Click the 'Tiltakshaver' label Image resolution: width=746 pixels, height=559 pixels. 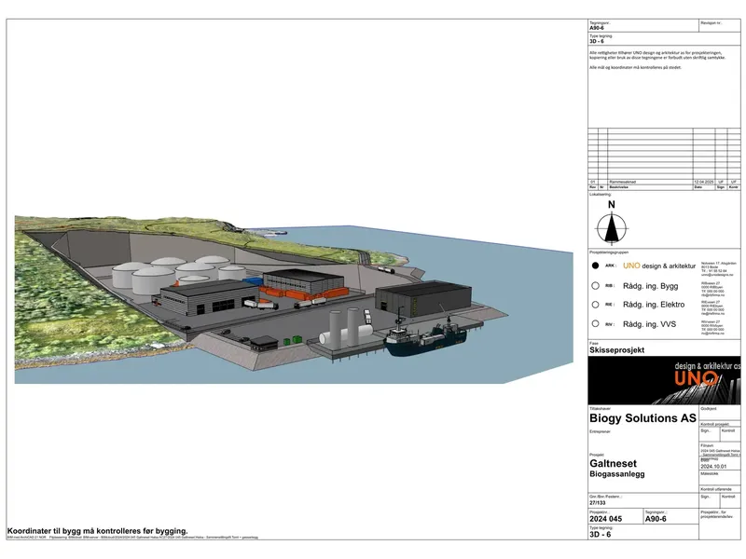click(x=600, y=409)
